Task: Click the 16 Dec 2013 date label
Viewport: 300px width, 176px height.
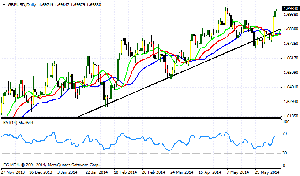Action: (41, 172)
